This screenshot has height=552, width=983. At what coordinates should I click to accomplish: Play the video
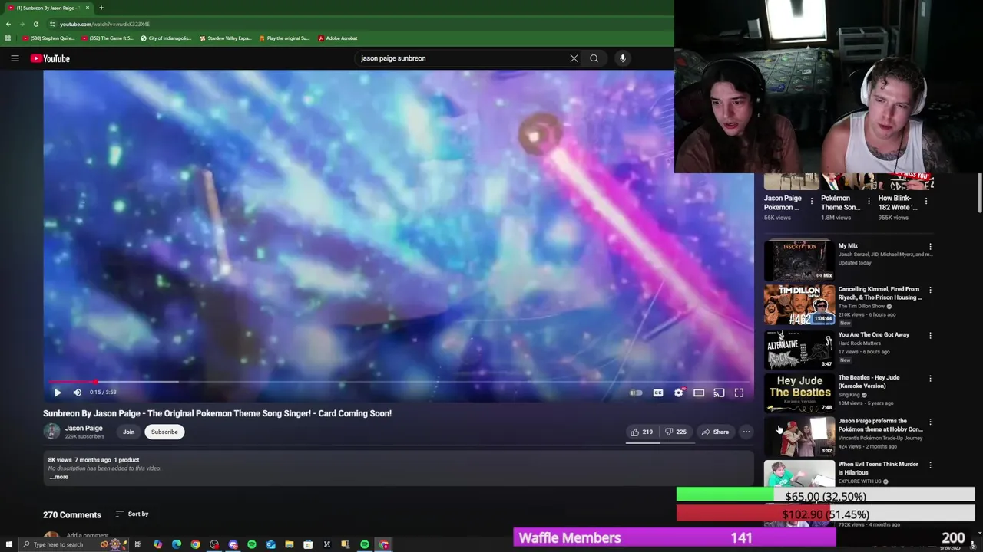click(57, 393)
